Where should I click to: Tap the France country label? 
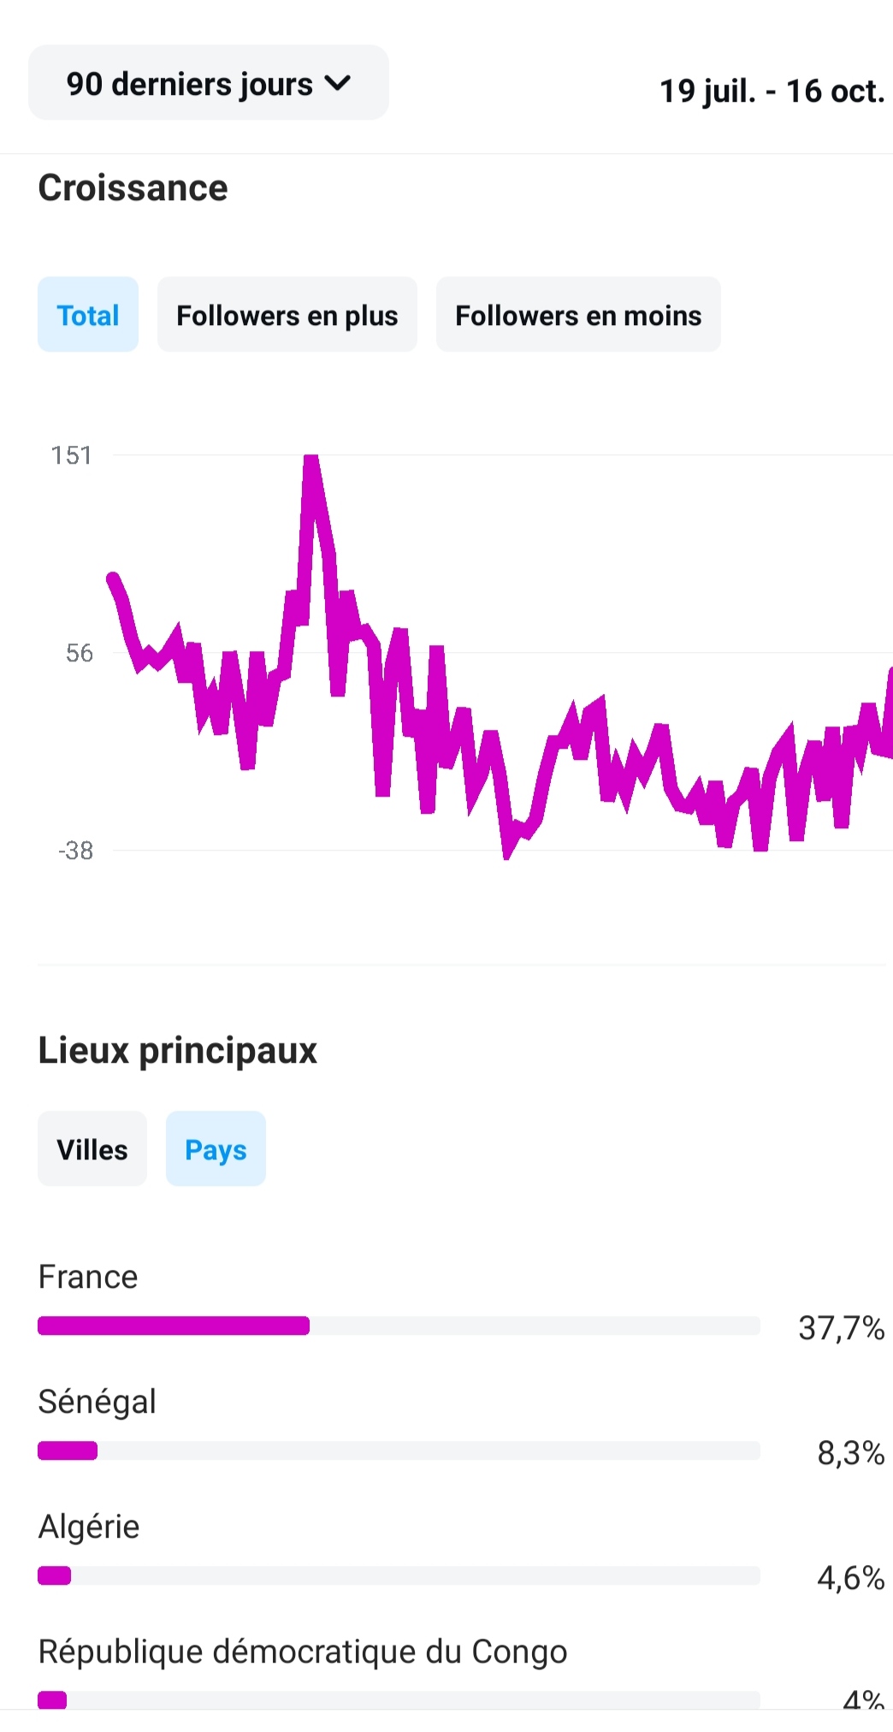88,1277
